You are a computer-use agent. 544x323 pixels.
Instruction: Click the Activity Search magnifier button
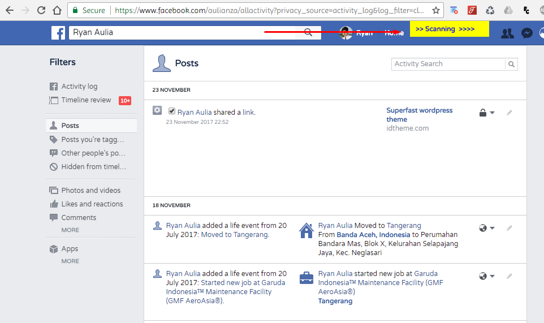pos(511,64)
